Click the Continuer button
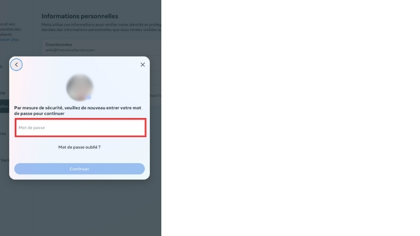The height and width of the screenshot is (236, 420). (79, 169)
